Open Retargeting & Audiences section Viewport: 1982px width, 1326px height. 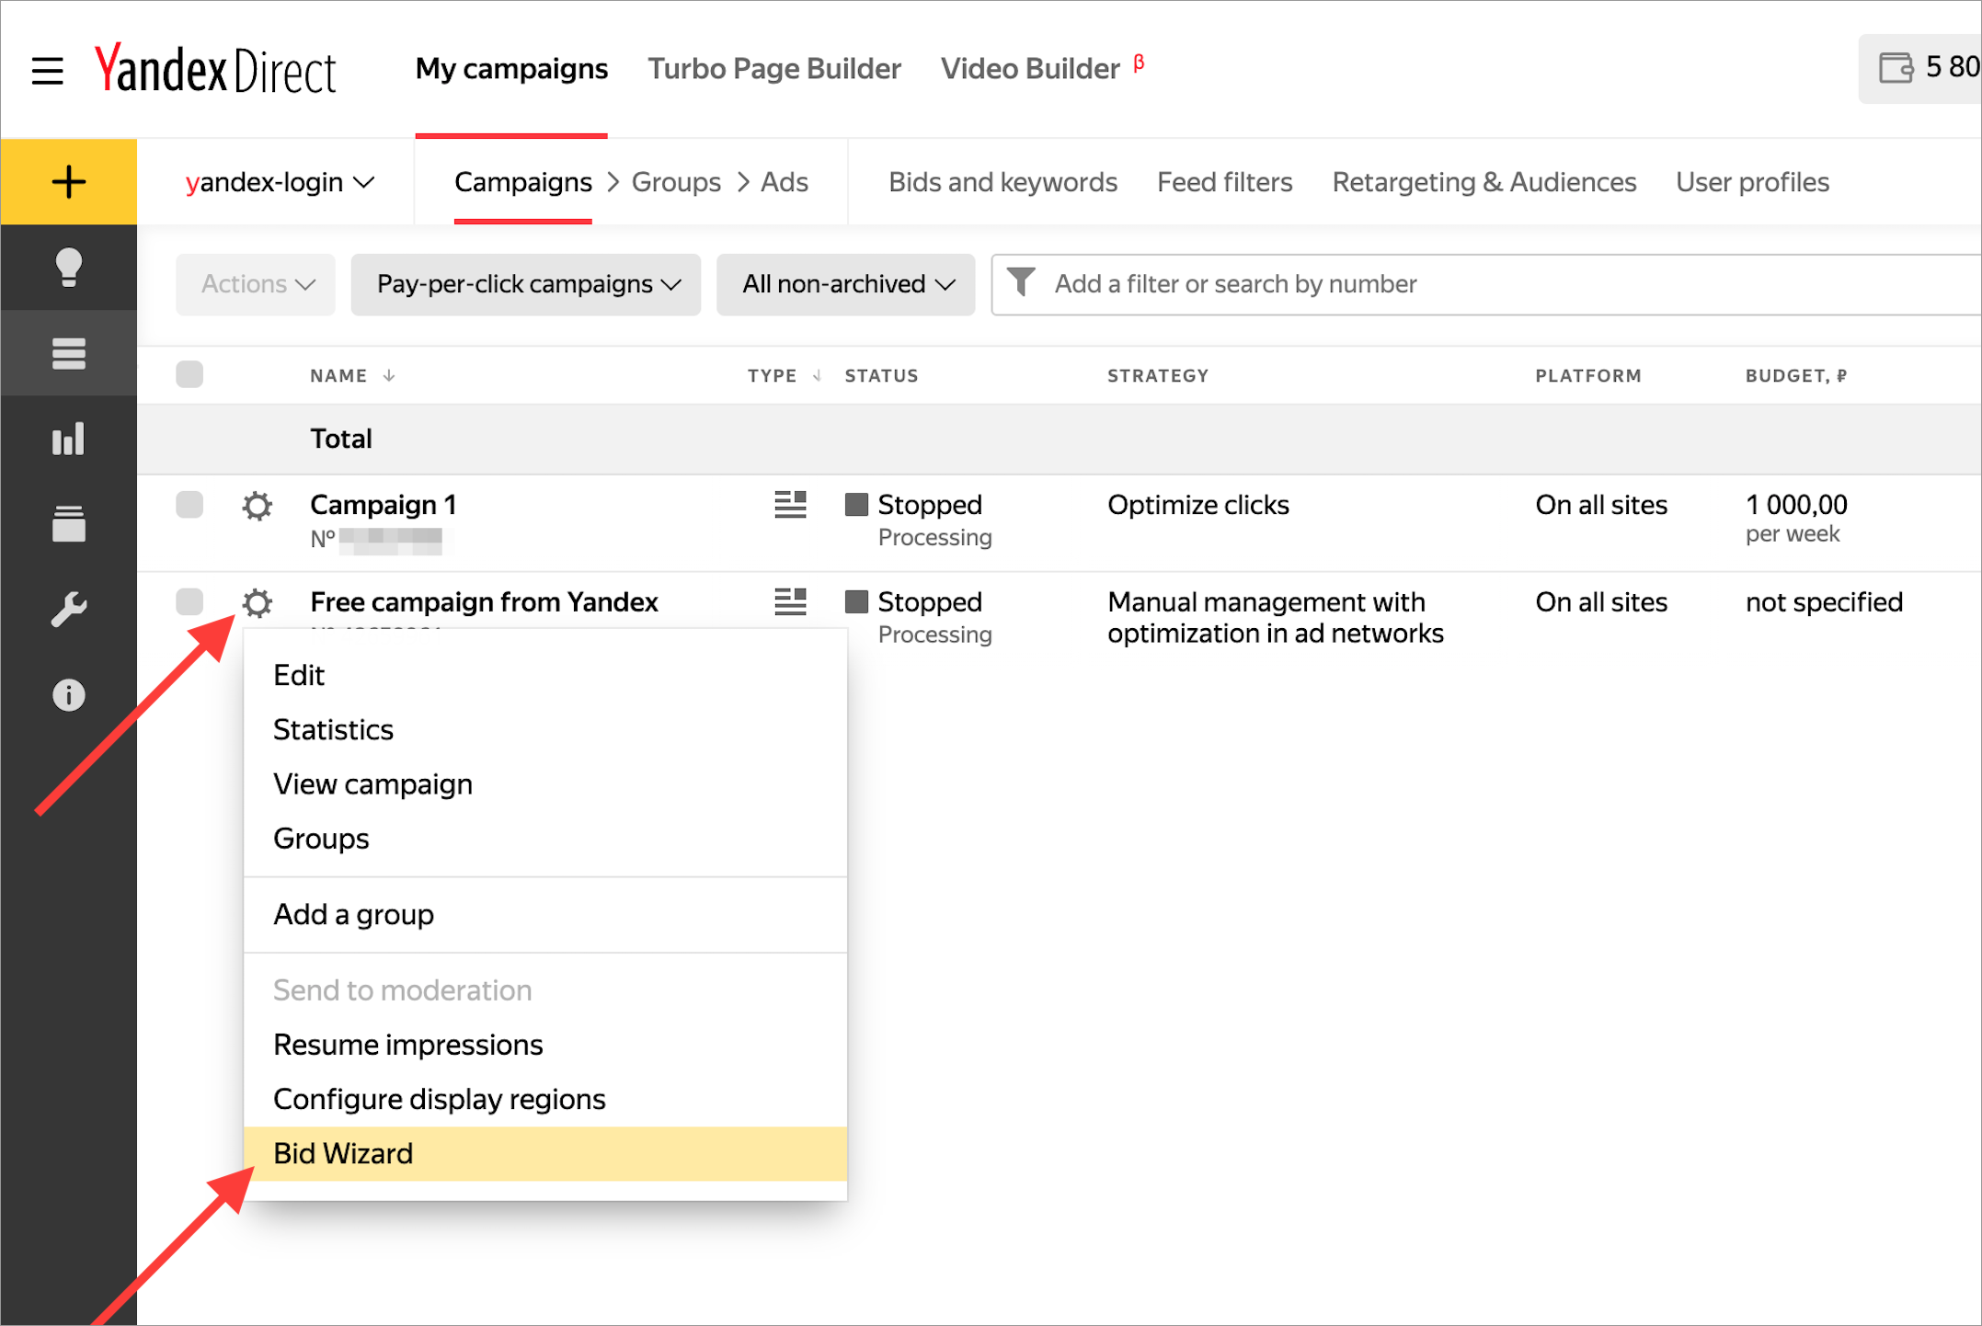click(1484, 182)
